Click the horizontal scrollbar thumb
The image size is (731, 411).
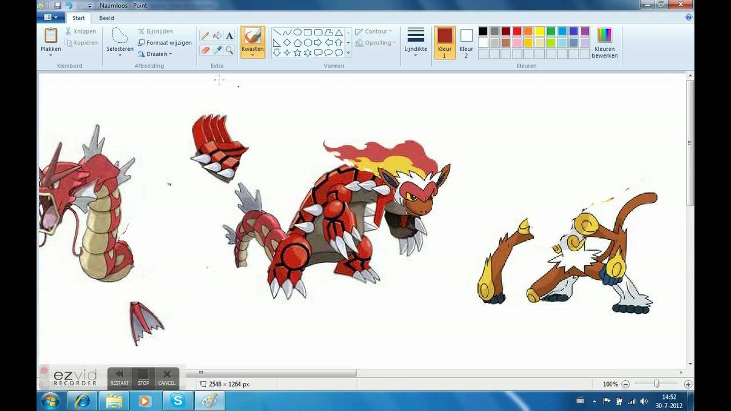click(x=271, y=373)
